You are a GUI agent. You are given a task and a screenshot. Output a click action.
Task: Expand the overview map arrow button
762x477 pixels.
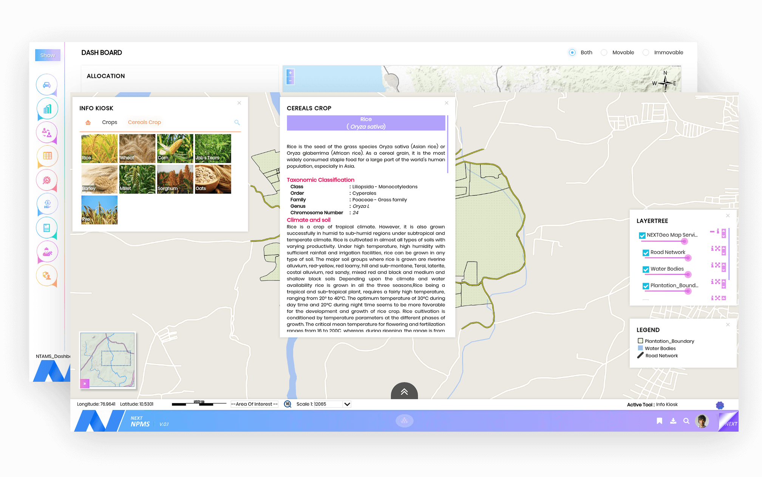point(85,383)
